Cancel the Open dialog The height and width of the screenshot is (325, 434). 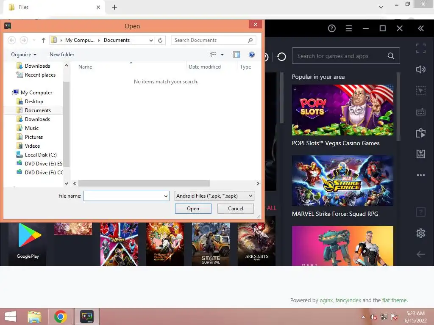pyautogui.click(x=236, y=209)
